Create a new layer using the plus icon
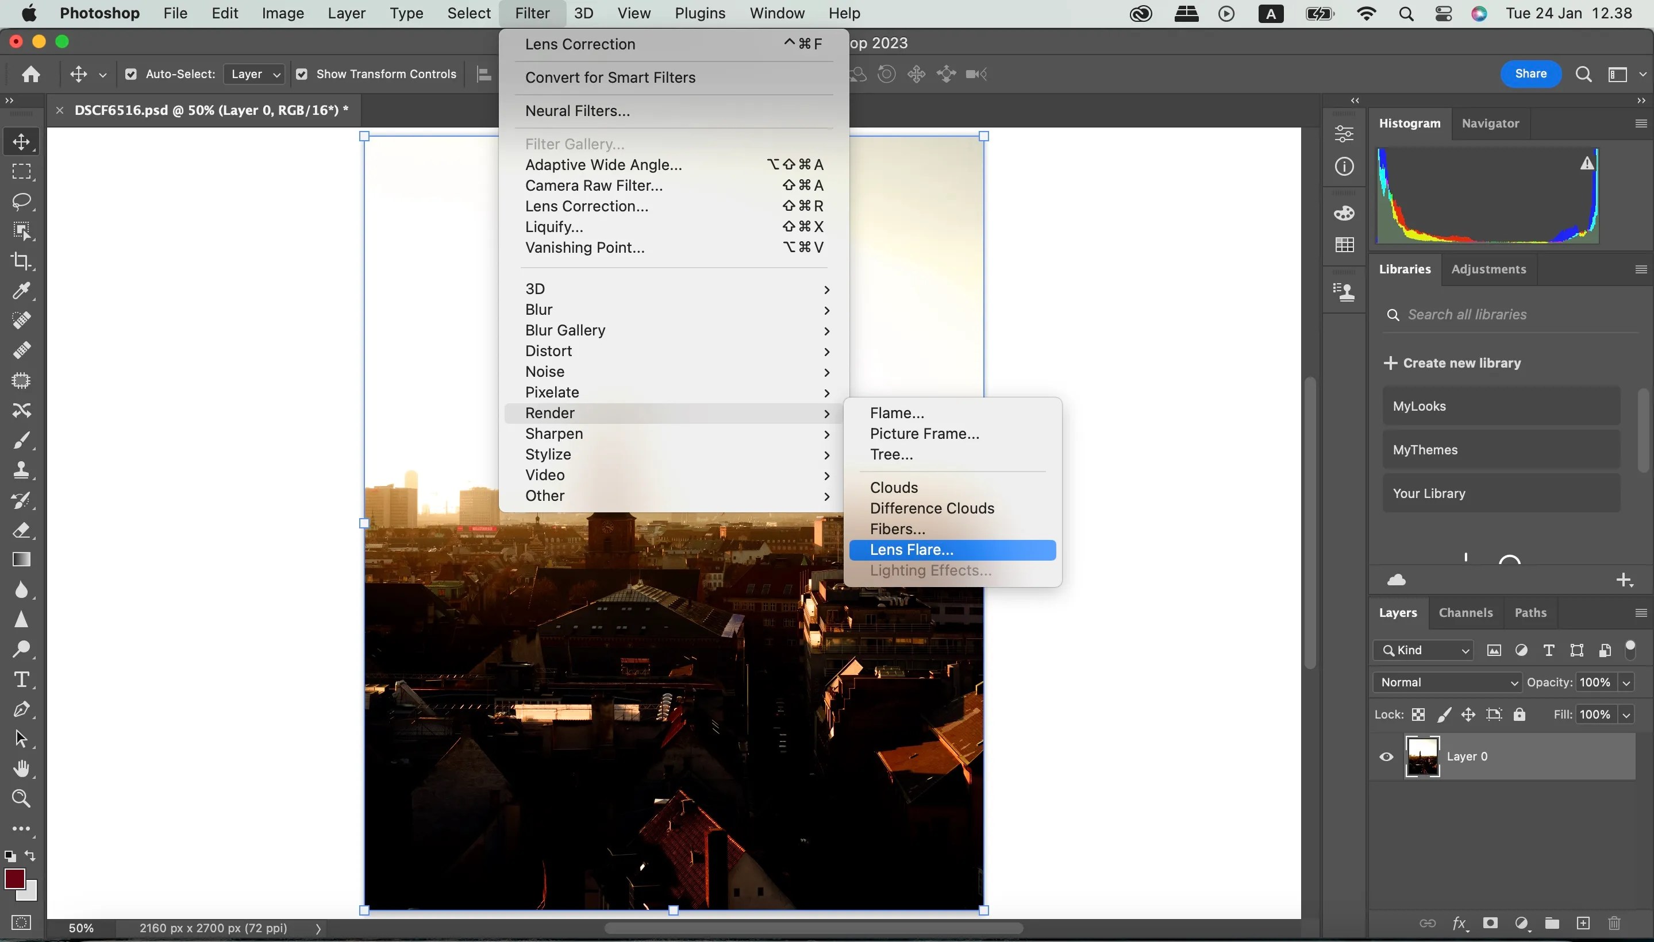 [1582, 923]
